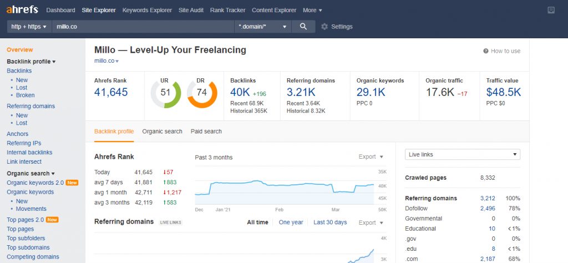Switch to the Paid search tab
The image size is (568, 263).
click(206, 131)
